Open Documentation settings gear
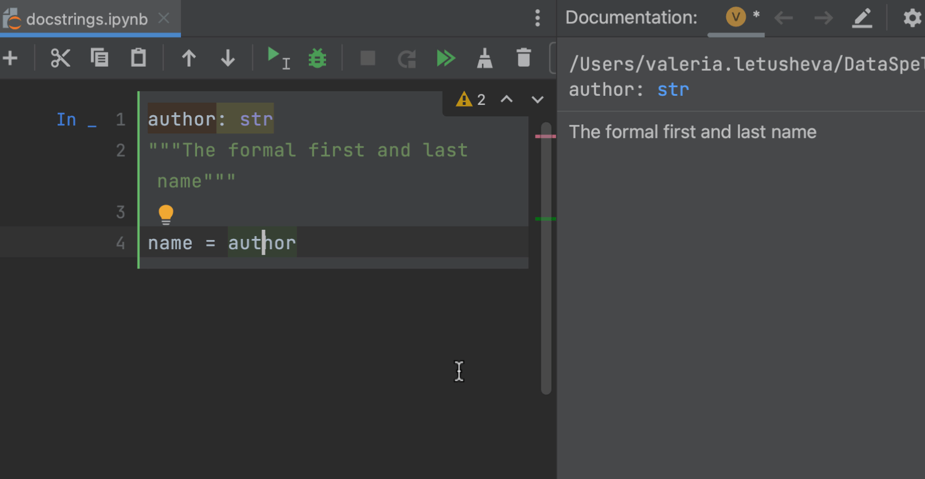This screenshot has width=925, height=479. pos(912,18)
